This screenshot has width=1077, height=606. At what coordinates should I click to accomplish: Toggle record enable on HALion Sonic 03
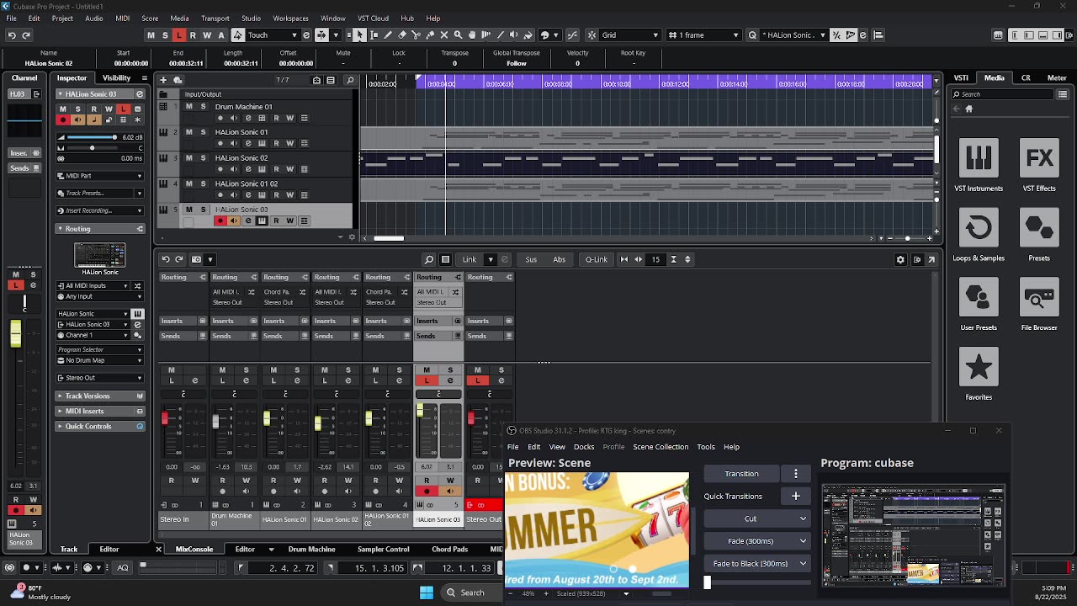(220, 221)
